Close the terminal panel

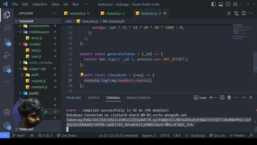(x=251, y=97)
